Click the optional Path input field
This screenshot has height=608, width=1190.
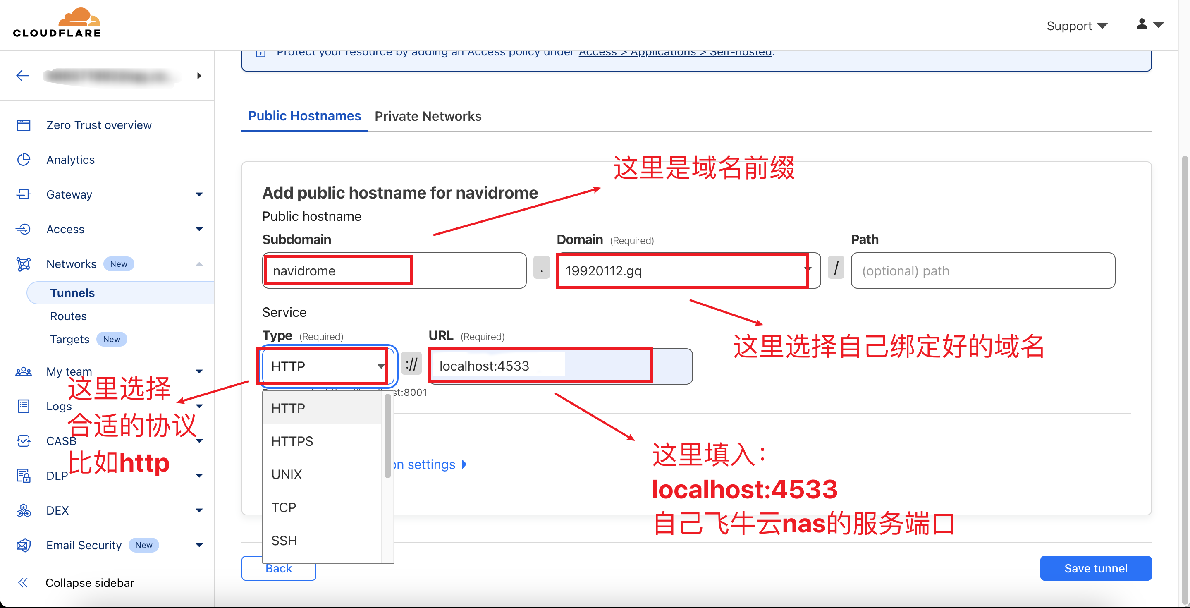(982, 271)
